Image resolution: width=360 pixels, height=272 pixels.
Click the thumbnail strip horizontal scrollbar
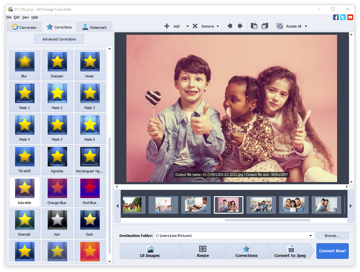(x=267, y=220)
